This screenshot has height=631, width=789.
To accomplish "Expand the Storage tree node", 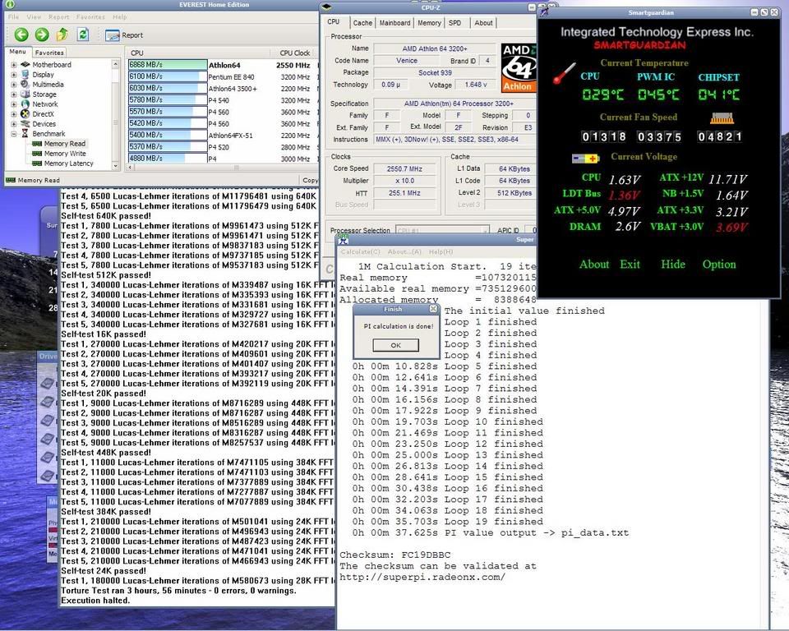I will pyautogui.click(x=14, y=94).
